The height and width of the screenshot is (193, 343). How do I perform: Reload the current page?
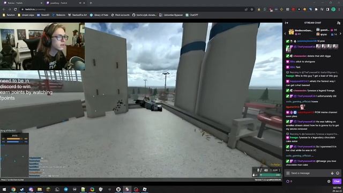pos(16,10)
